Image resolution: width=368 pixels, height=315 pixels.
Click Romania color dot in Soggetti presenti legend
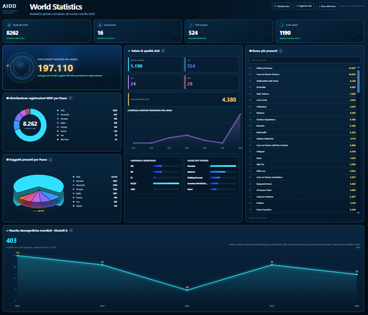(74, 181)
